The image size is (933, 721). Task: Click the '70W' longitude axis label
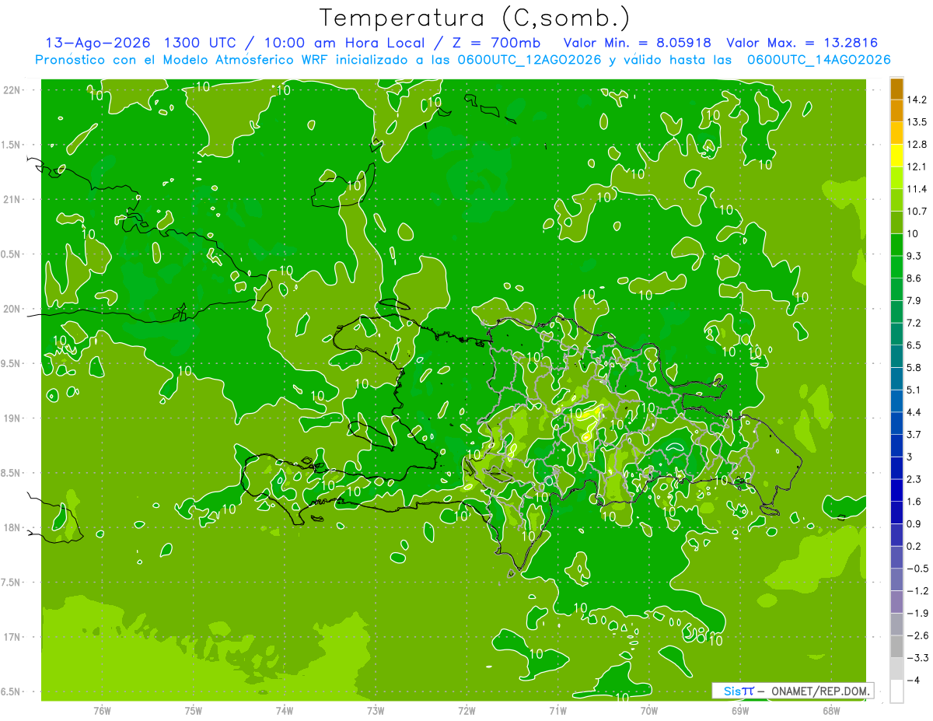[649, 710]
